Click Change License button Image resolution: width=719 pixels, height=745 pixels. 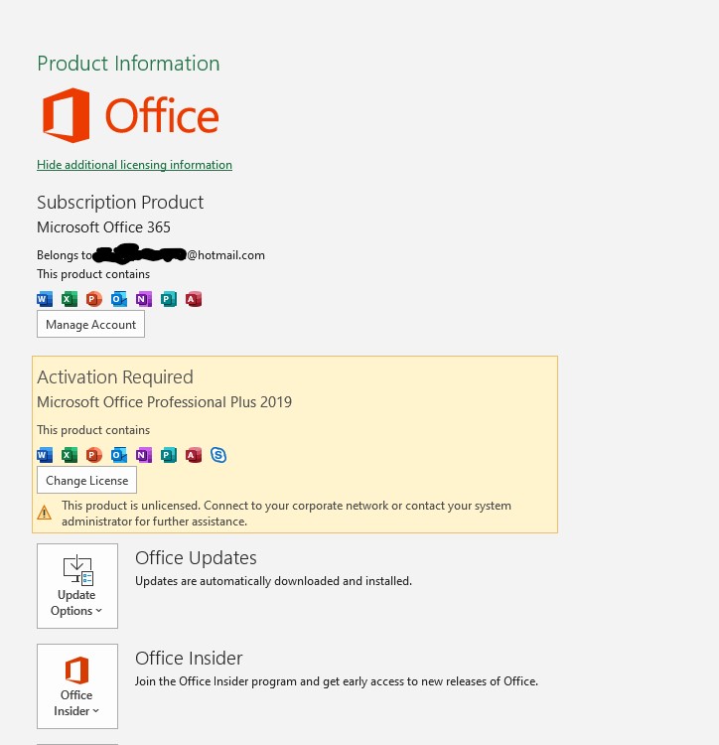point(87,480)
